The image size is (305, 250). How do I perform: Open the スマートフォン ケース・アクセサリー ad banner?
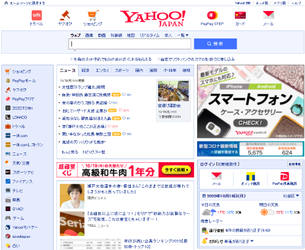click(x=251, y=102)
